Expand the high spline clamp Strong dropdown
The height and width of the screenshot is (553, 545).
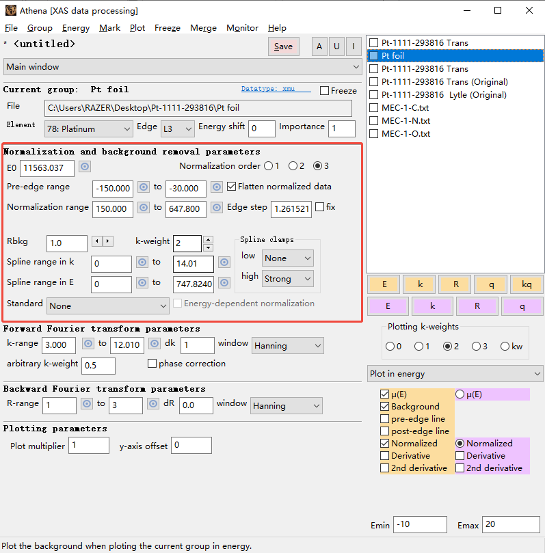point(287,279)
